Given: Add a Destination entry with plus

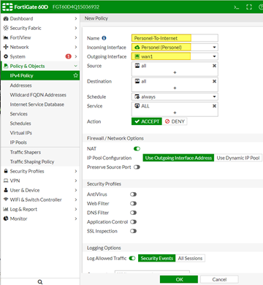Looking at the screenshot, I should 175,88.
